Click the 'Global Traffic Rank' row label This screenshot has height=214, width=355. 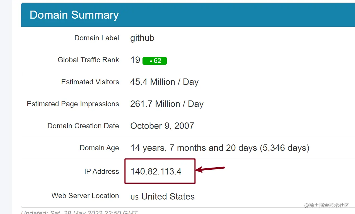point(88,60)
